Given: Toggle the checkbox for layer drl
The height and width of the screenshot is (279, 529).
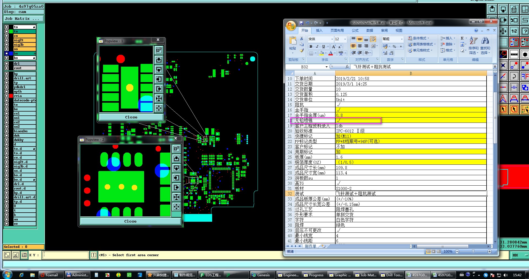Looking at the screenshot, I should [x=7, y=64].
